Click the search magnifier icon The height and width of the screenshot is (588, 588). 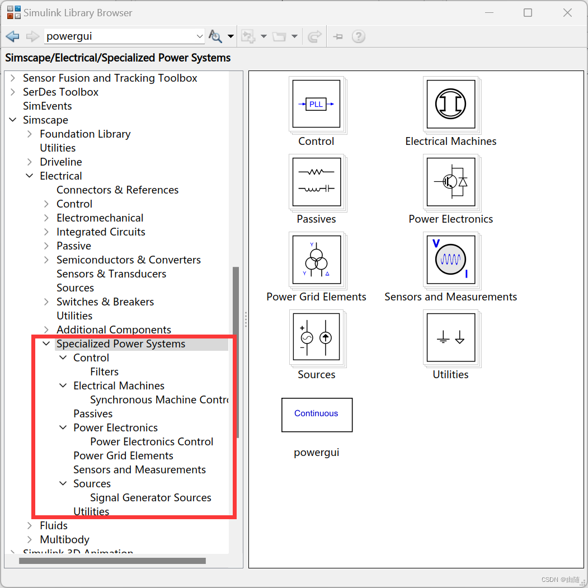coord(215,36)
